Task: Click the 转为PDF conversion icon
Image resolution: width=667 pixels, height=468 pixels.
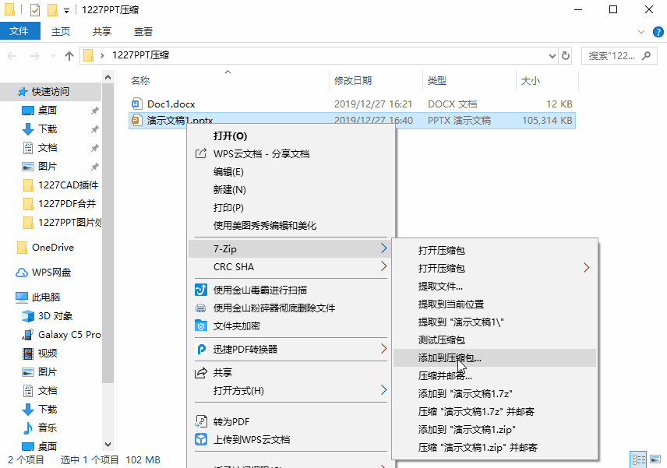Action: pos(200,420)
